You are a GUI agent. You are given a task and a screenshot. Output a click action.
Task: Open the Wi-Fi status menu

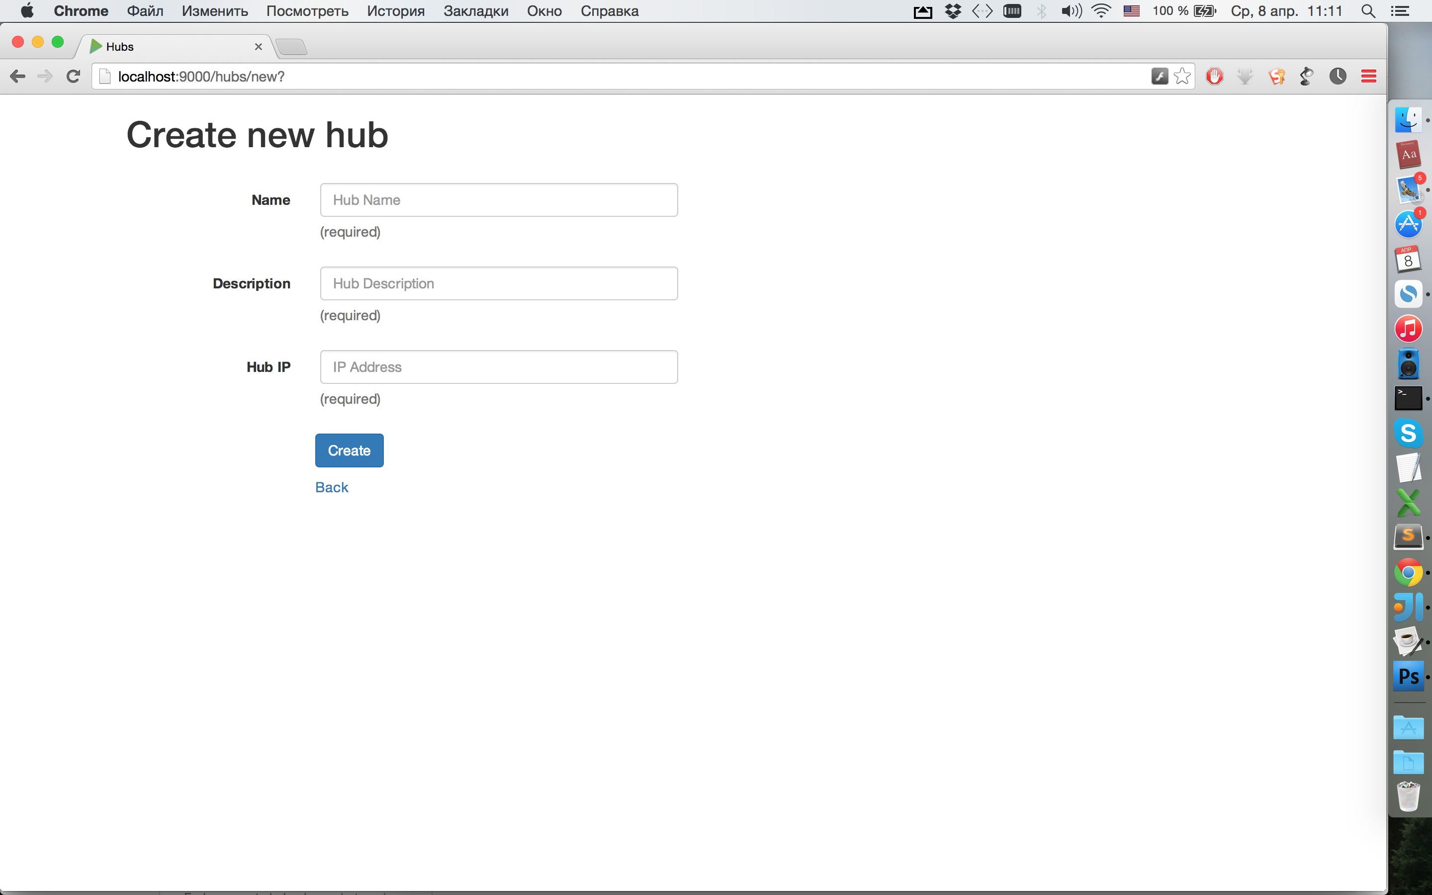[x=1101, y=10]
